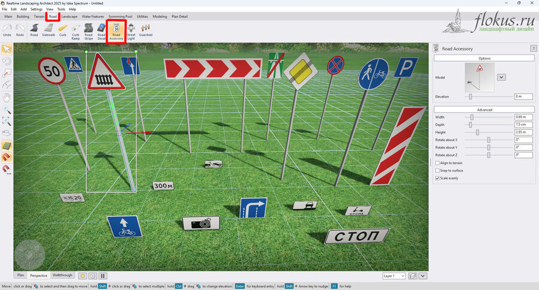
Task: Click the Width slider
Action: (x=489, y=117)
